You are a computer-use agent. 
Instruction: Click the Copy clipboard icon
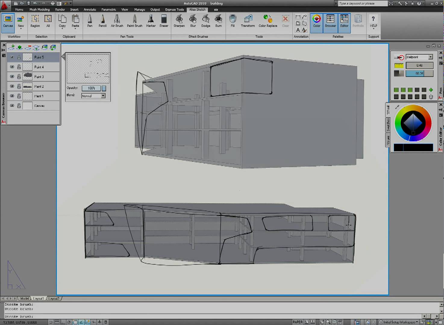[62, 21]
